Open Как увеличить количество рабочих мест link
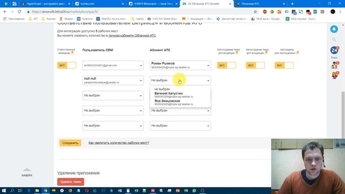This screenshot has height=194, width=345. (119, 143)
